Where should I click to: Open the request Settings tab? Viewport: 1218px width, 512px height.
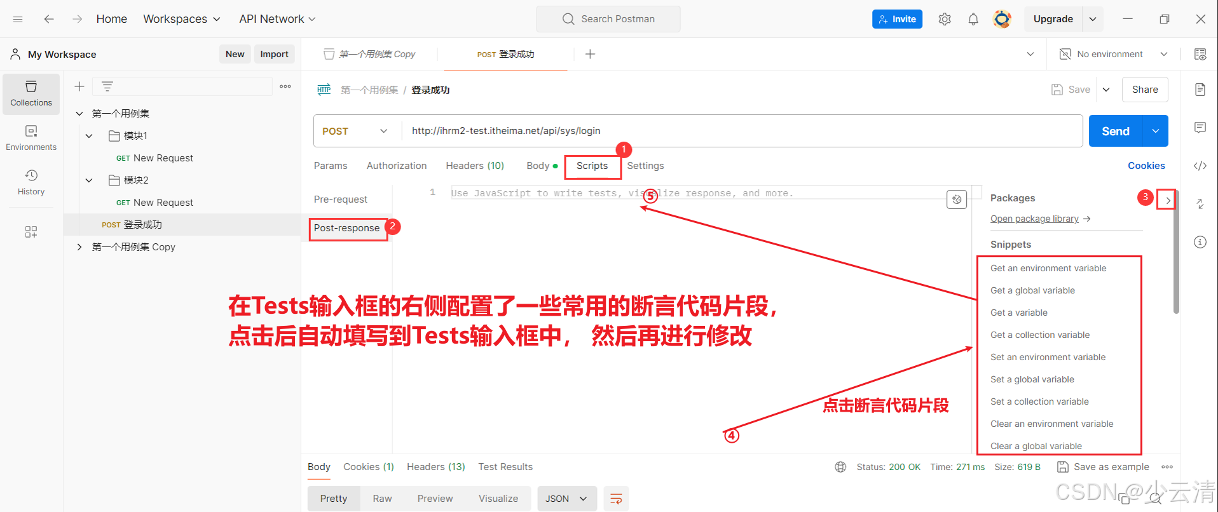645,166
